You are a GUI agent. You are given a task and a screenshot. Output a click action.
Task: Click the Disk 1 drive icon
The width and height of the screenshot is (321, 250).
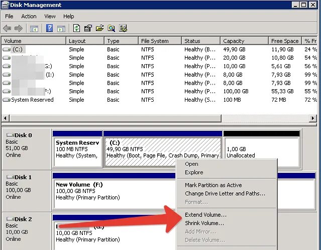(x=10, y=177)
